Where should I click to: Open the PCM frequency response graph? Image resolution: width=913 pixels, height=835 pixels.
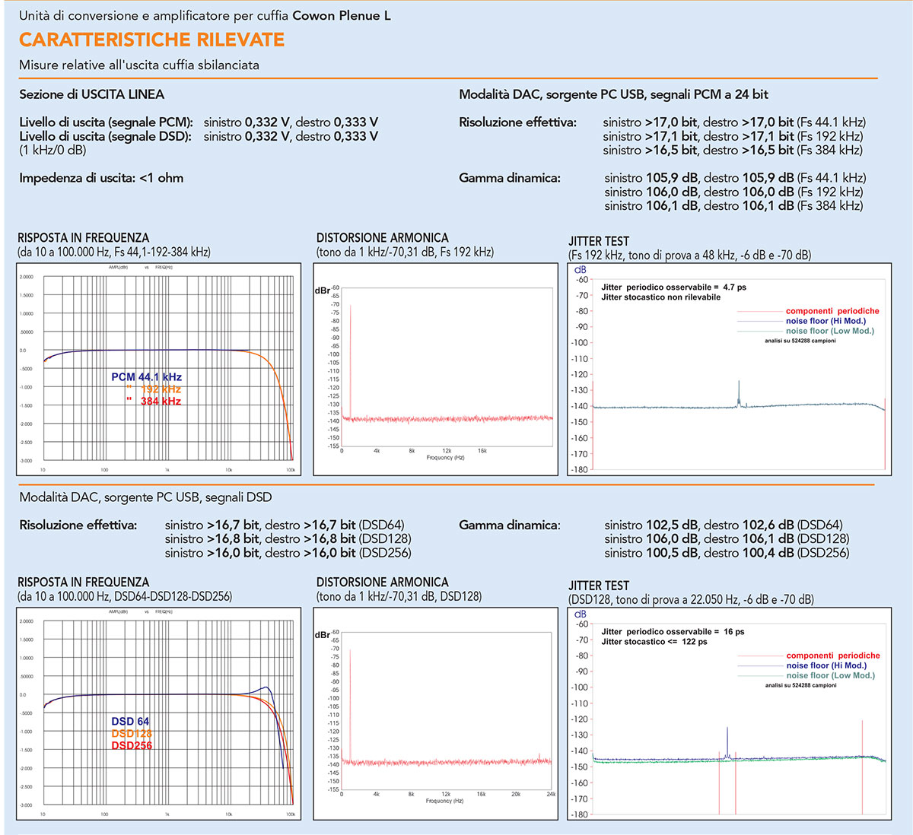pyautogui.click(x=159, y=370)
